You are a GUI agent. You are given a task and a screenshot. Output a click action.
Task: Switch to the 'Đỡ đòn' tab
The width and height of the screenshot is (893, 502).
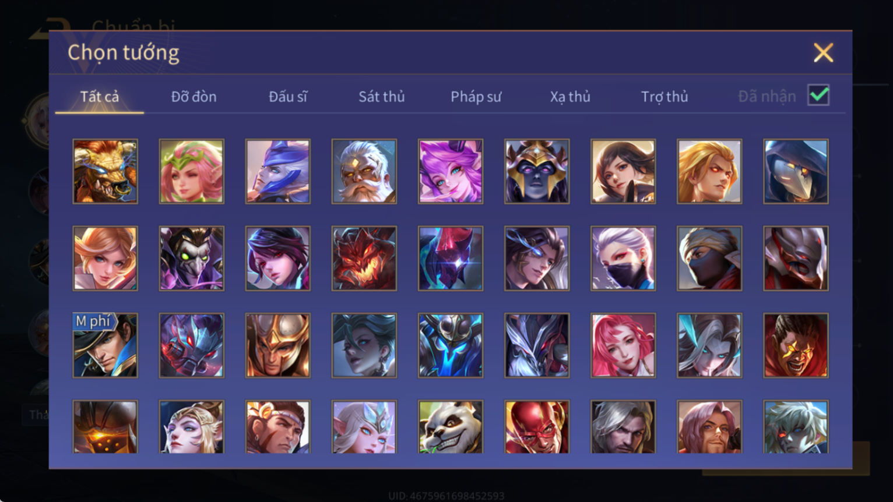(x=194, y=97)
